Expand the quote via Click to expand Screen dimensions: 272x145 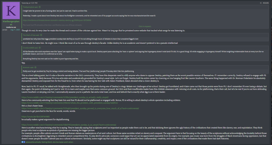[145, 26]
